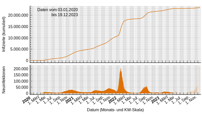Click the bold "2022" year label
Image resolution: width=202 pixels, height=114 pixels.
click(x=112, y=100)
